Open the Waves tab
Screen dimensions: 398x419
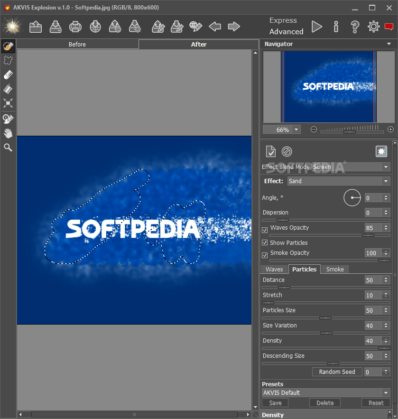[274, 269]
